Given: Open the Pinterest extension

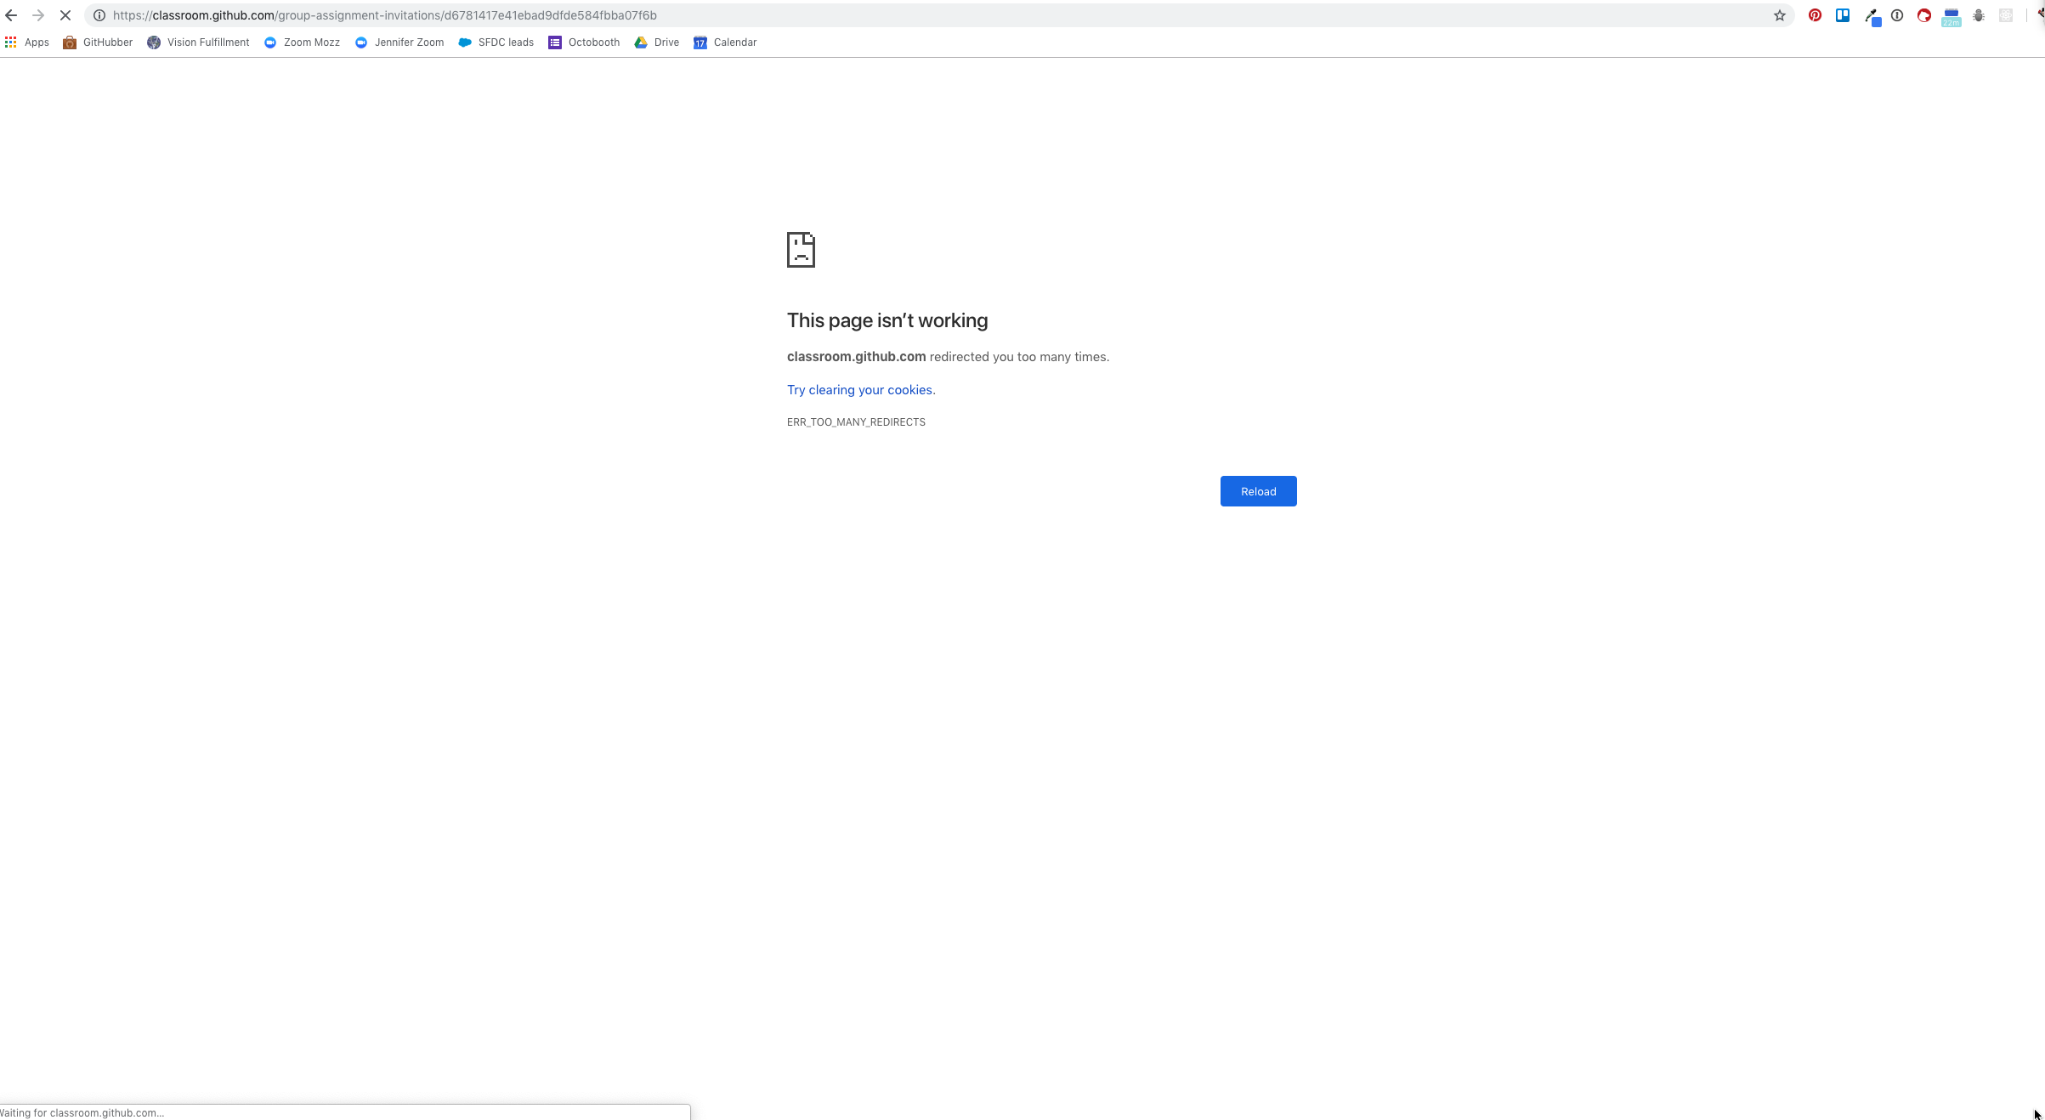Looking at the screenshot, I should point(1815,15).
